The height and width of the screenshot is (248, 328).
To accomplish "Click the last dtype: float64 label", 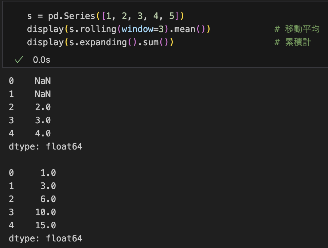I will (46, 239).
